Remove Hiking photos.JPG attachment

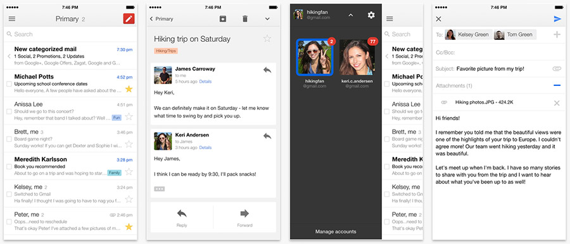(x=557, y=103)
